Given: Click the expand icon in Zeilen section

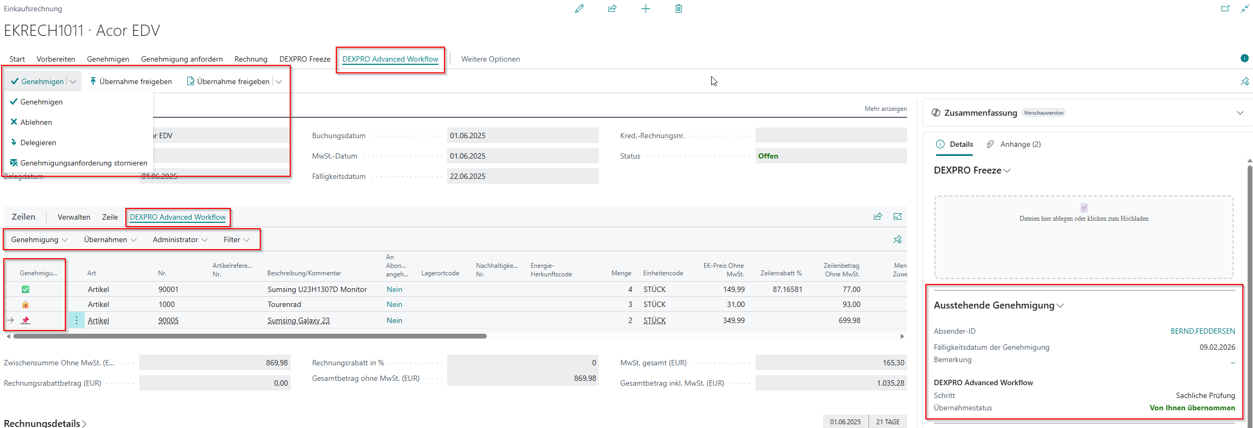Looking at the screenshot, I should click(897, 216).
